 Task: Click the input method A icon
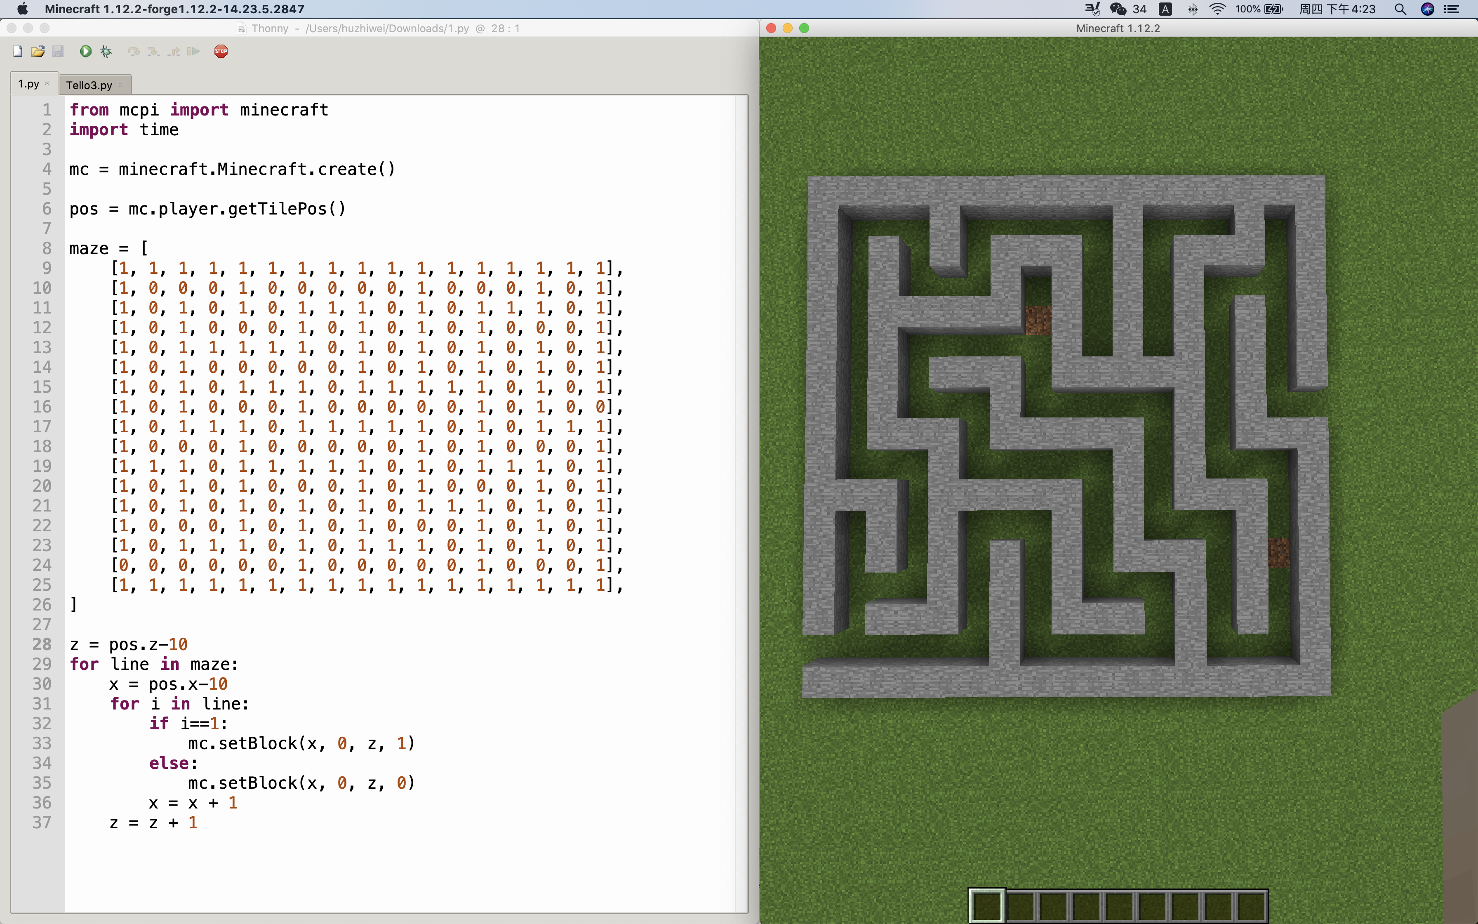1165,9
